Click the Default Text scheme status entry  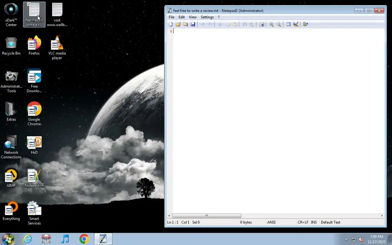click(x=330, y=222)
